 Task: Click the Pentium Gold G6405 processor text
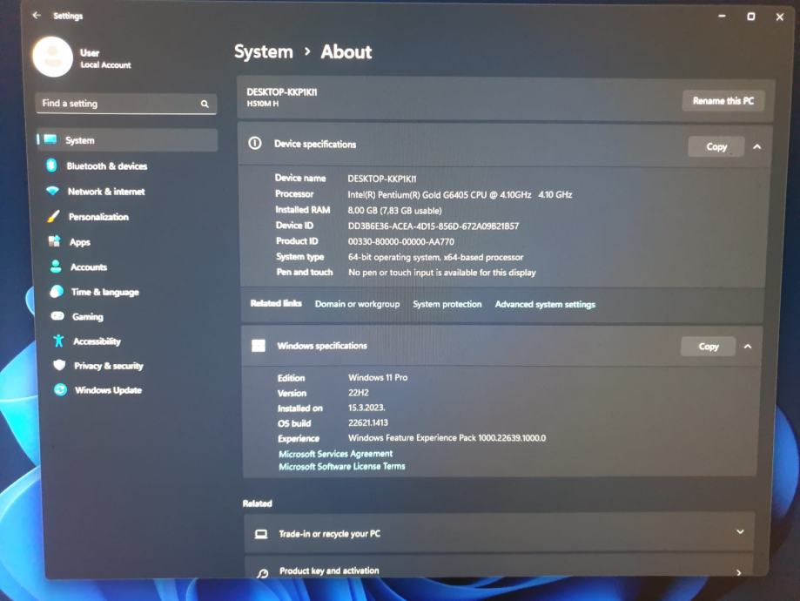tap(460, 194)
